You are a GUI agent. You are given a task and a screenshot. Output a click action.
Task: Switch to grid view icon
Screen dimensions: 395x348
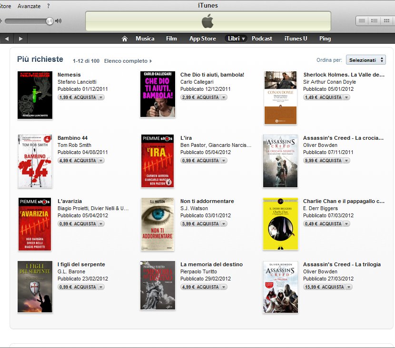387,21
